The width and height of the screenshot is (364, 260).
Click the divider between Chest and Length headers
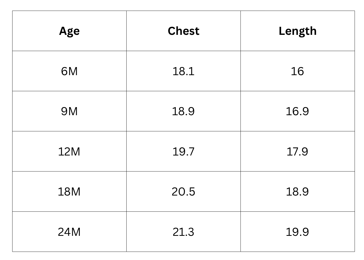tap(240, 31)
